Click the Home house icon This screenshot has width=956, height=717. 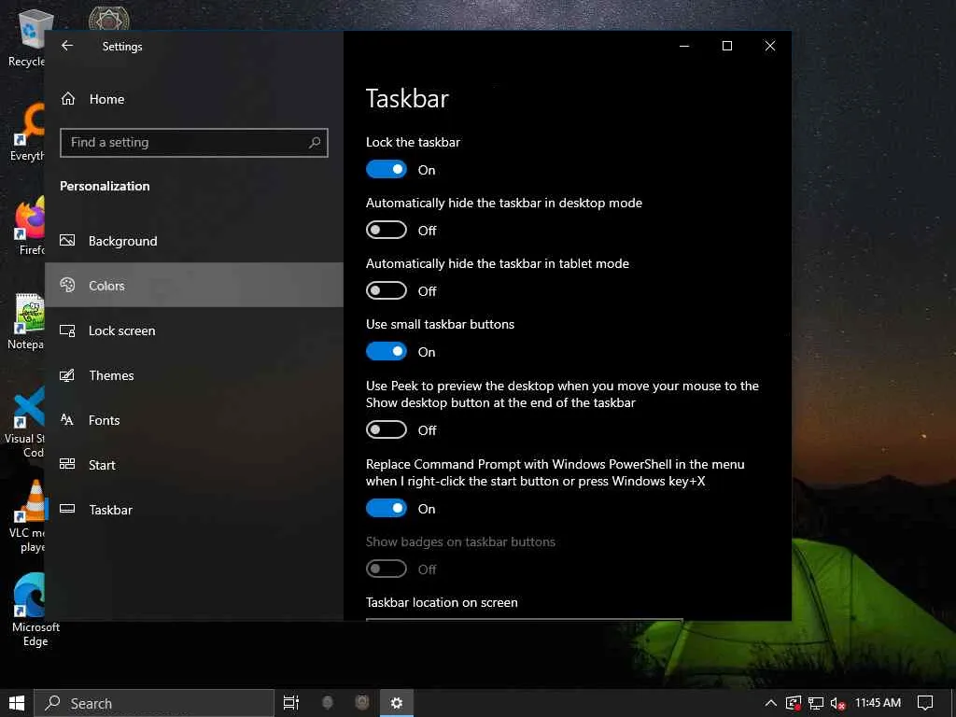(67, 98)
